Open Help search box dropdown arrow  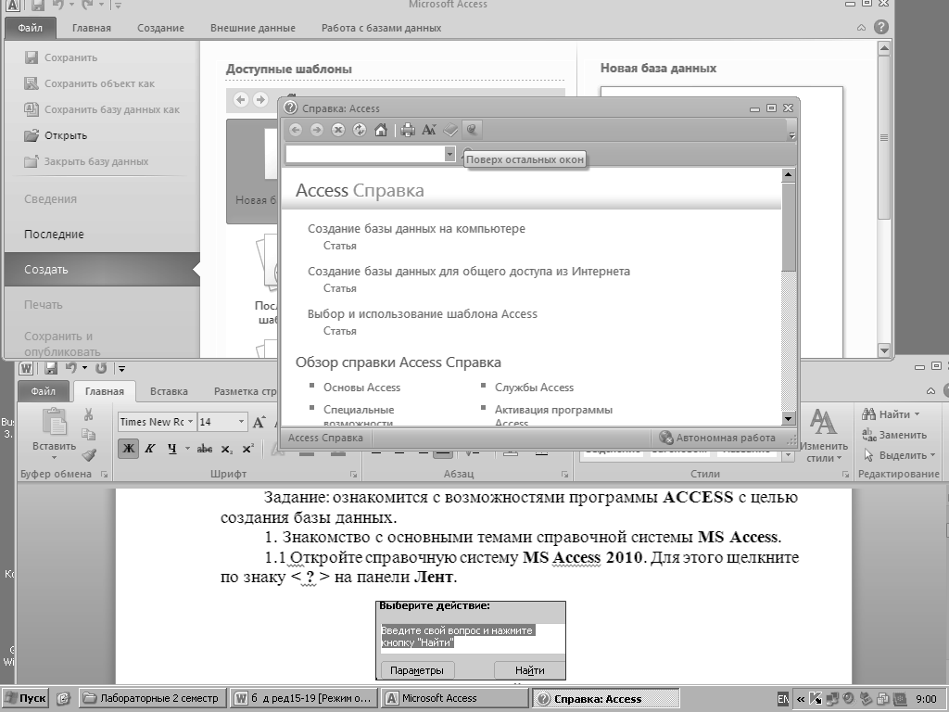[x=449, y=155]
